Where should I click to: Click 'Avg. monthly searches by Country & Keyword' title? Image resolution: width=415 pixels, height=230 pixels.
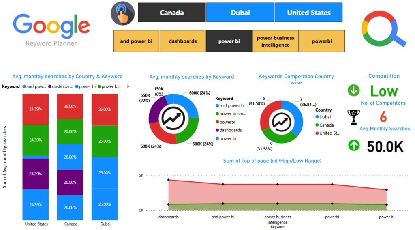68,77
